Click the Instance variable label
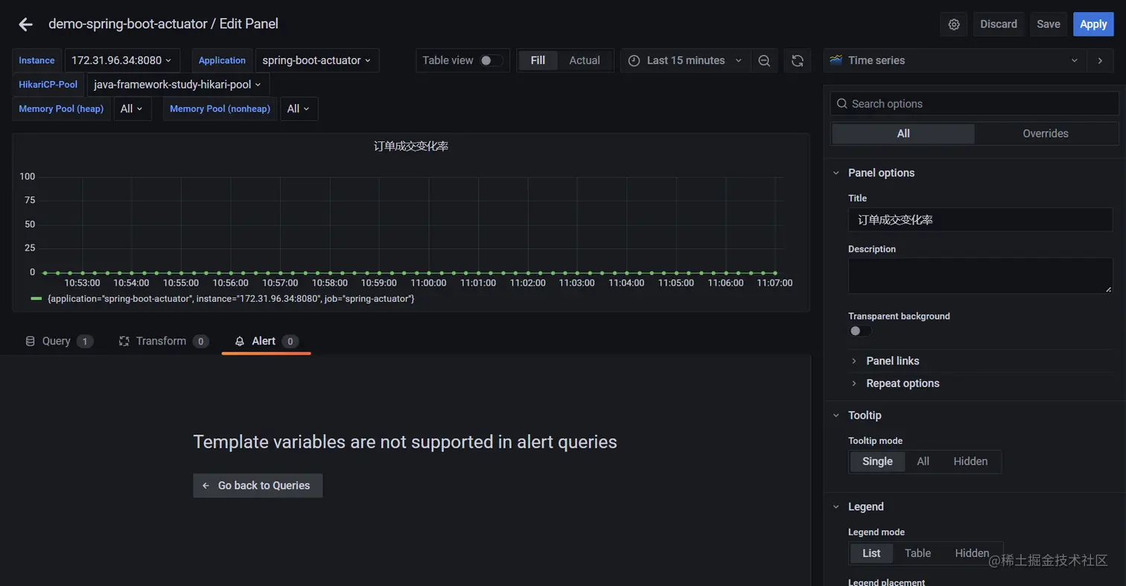This screenshot has width=1126, height=586. click(x=37, y=61)
